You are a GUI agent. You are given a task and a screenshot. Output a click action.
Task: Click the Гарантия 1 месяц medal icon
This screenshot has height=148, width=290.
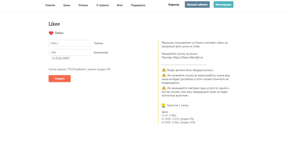tap(163, 105)
